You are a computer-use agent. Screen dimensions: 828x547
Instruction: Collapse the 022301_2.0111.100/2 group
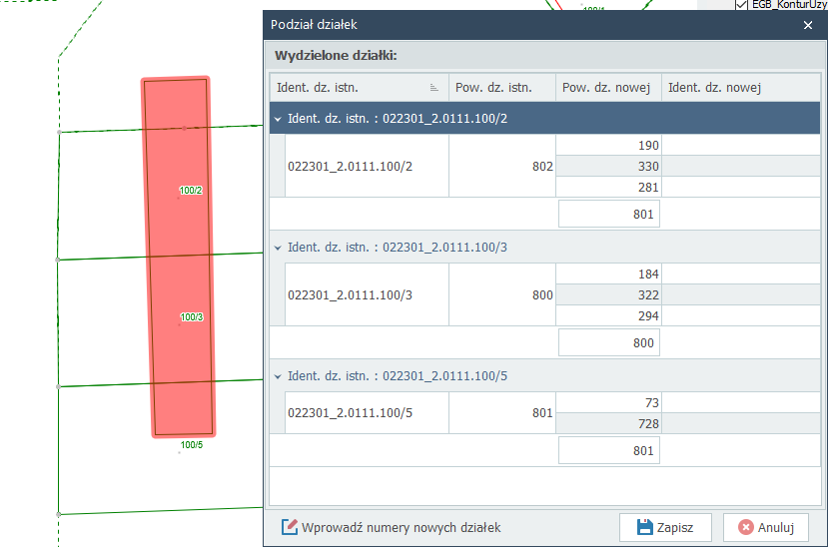pos(278,119)
